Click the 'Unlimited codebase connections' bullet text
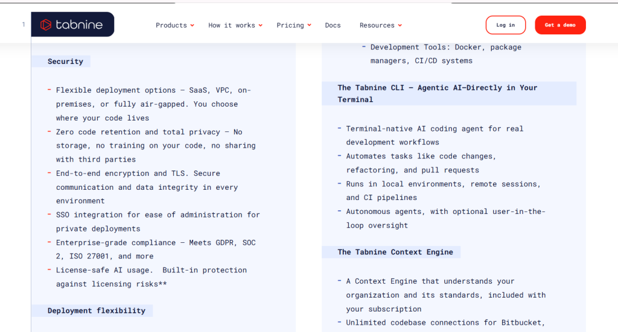Image resolution: width=618 pixels, height=332 pixels. pos(445,322)
